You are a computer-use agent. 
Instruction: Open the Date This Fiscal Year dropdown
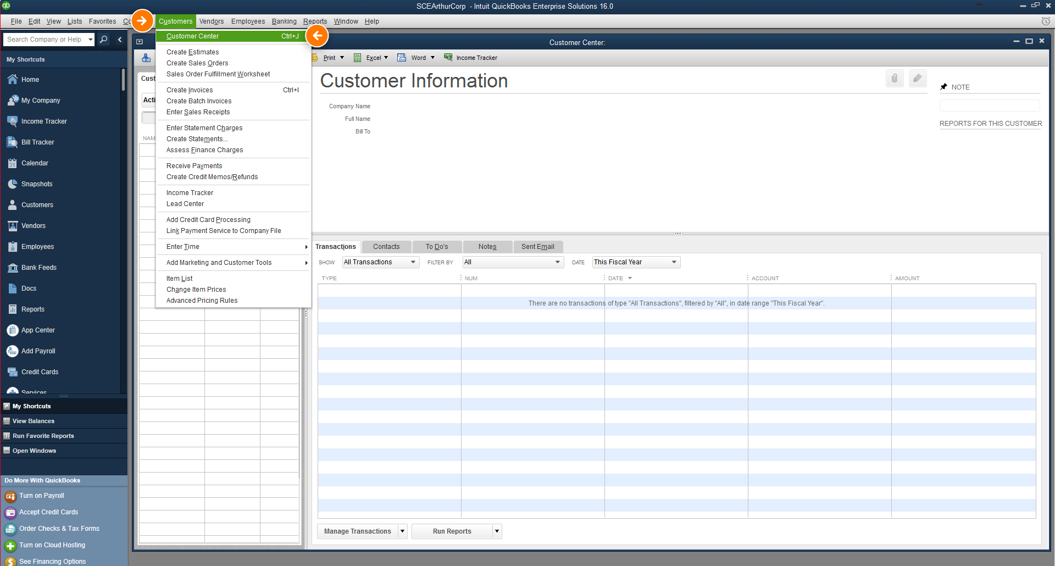pos(636,262)
